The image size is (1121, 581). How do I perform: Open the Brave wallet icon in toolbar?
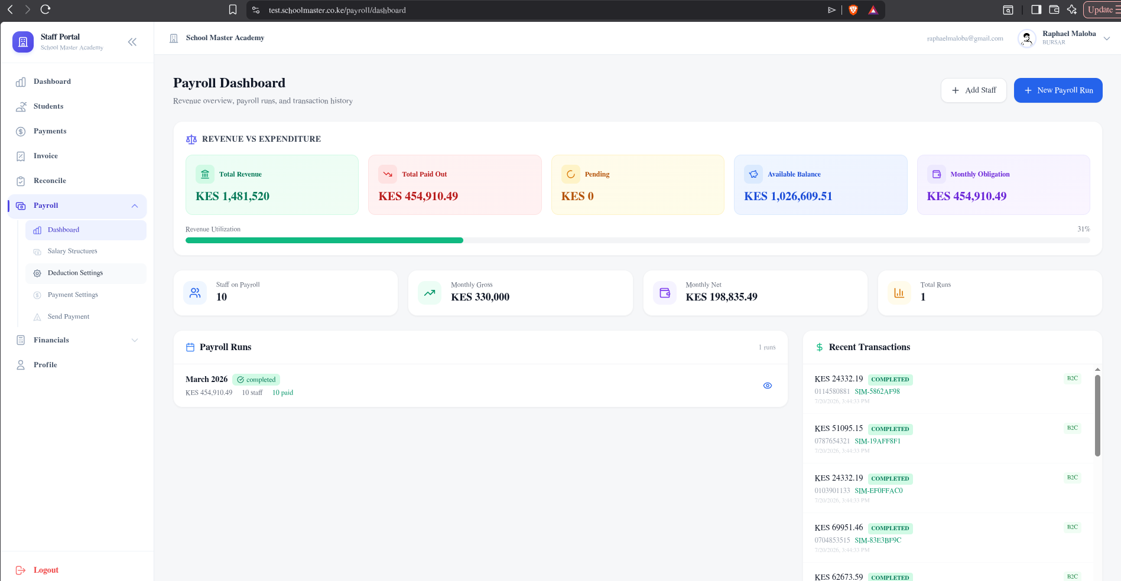(1054, 9)
